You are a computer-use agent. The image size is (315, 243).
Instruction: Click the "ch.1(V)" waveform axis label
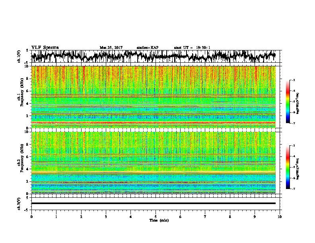coord(19,56)
